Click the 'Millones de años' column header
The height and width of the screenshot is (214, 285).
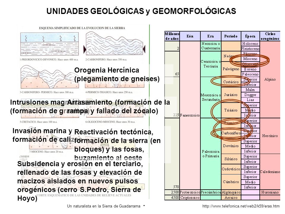tap(172, 36)
